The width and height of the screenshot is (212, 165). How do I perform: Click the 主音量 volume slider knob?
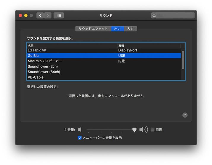(134, 130)
